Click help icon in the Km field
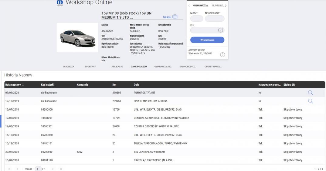 tap(221, 30)
